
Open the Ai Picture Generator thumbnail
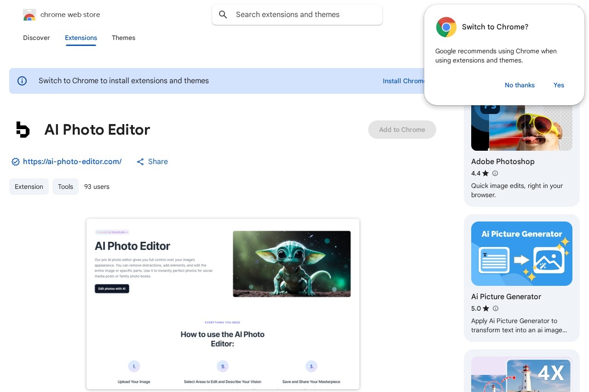(x=521, y=254)
